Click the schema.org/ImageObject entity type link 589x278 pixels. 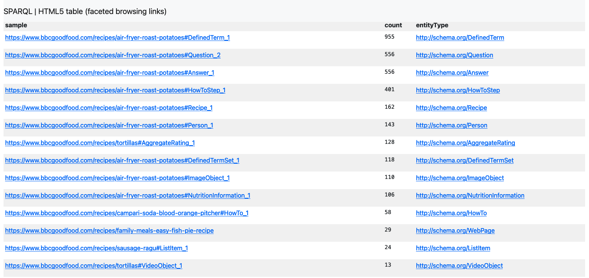[460, 178]
